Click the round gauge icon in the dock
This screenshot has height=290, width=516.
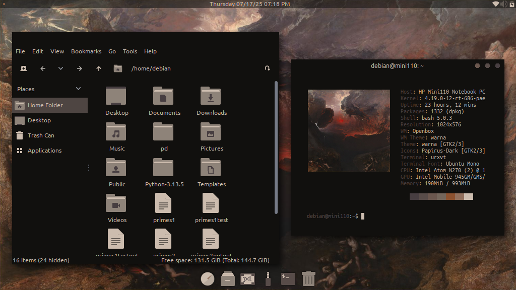(x=207, y=279)
